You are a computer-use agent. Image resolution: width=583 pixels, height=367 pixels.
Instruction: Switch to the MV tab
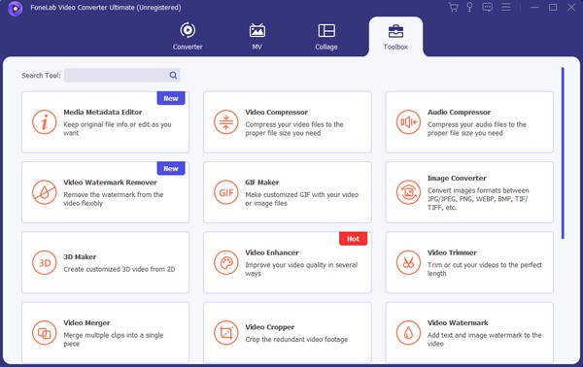[x=257, y=36]
